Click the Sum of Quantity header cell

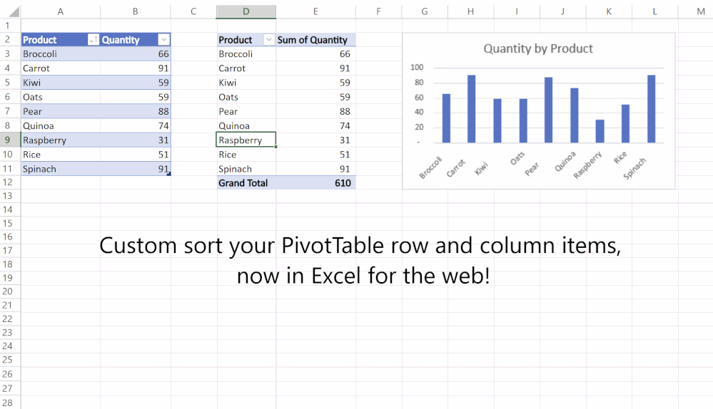click(315, 40)
